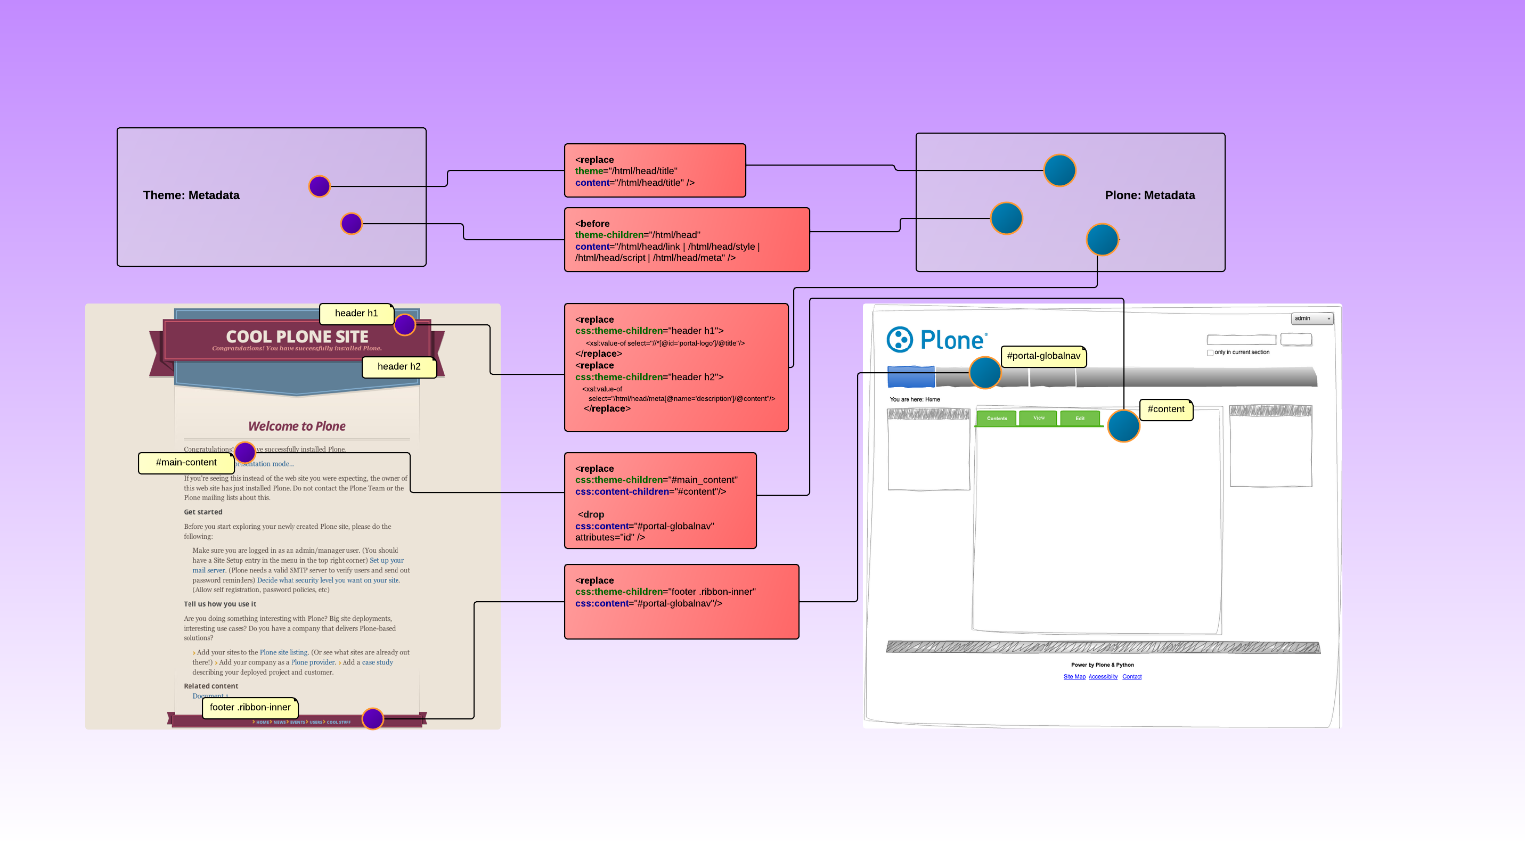Switch to the green Contents tab
The height and width of the screenshot is (844, 1525).
click(997, 419)
